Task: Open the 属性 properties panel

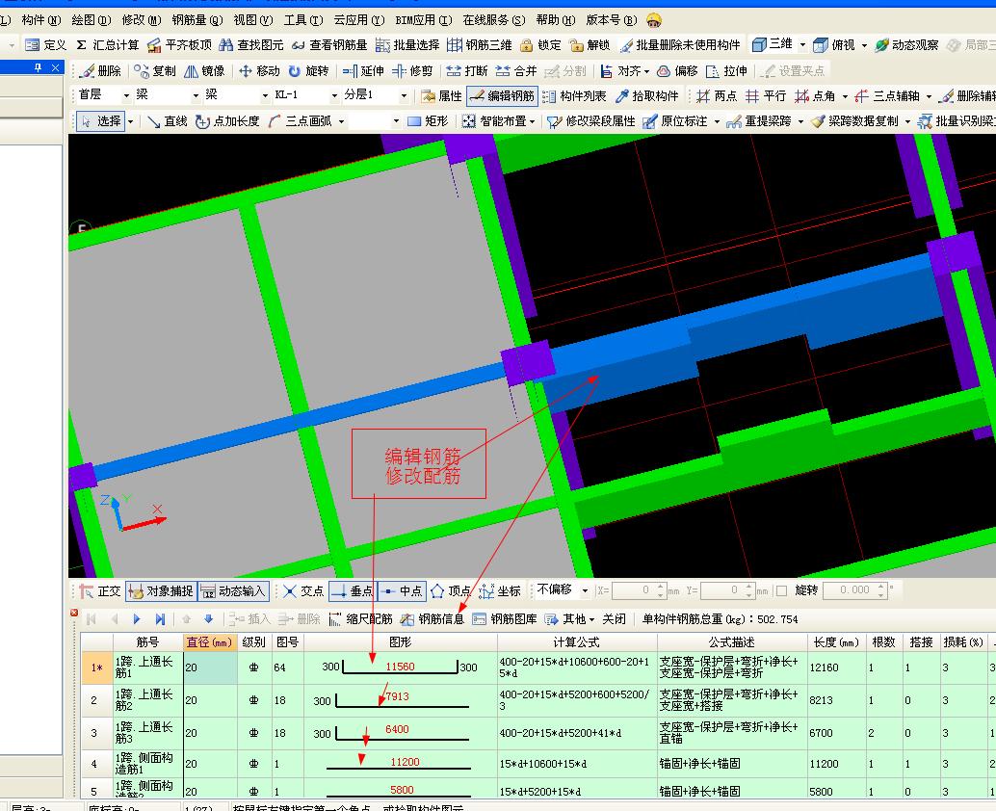Action: point(441,96)
